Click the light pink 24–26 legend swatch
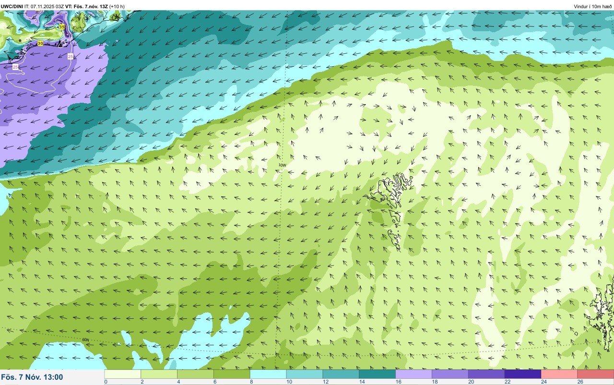Viewport: 614px width, 385px height. coord(559,374)
